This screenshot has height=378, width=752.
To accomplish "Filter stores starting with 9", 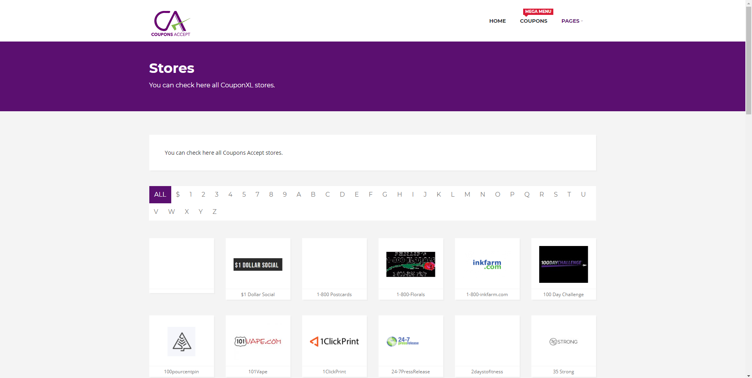I will (x=285, y=195).
